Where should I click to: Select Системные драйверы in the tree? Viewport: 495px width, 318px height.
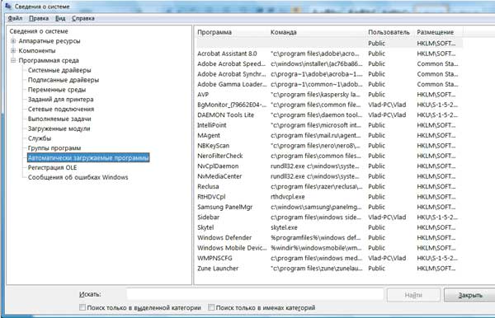[x=59, y=70]
